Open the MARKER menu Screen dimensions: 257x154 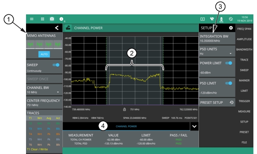[x=244, y=80]
